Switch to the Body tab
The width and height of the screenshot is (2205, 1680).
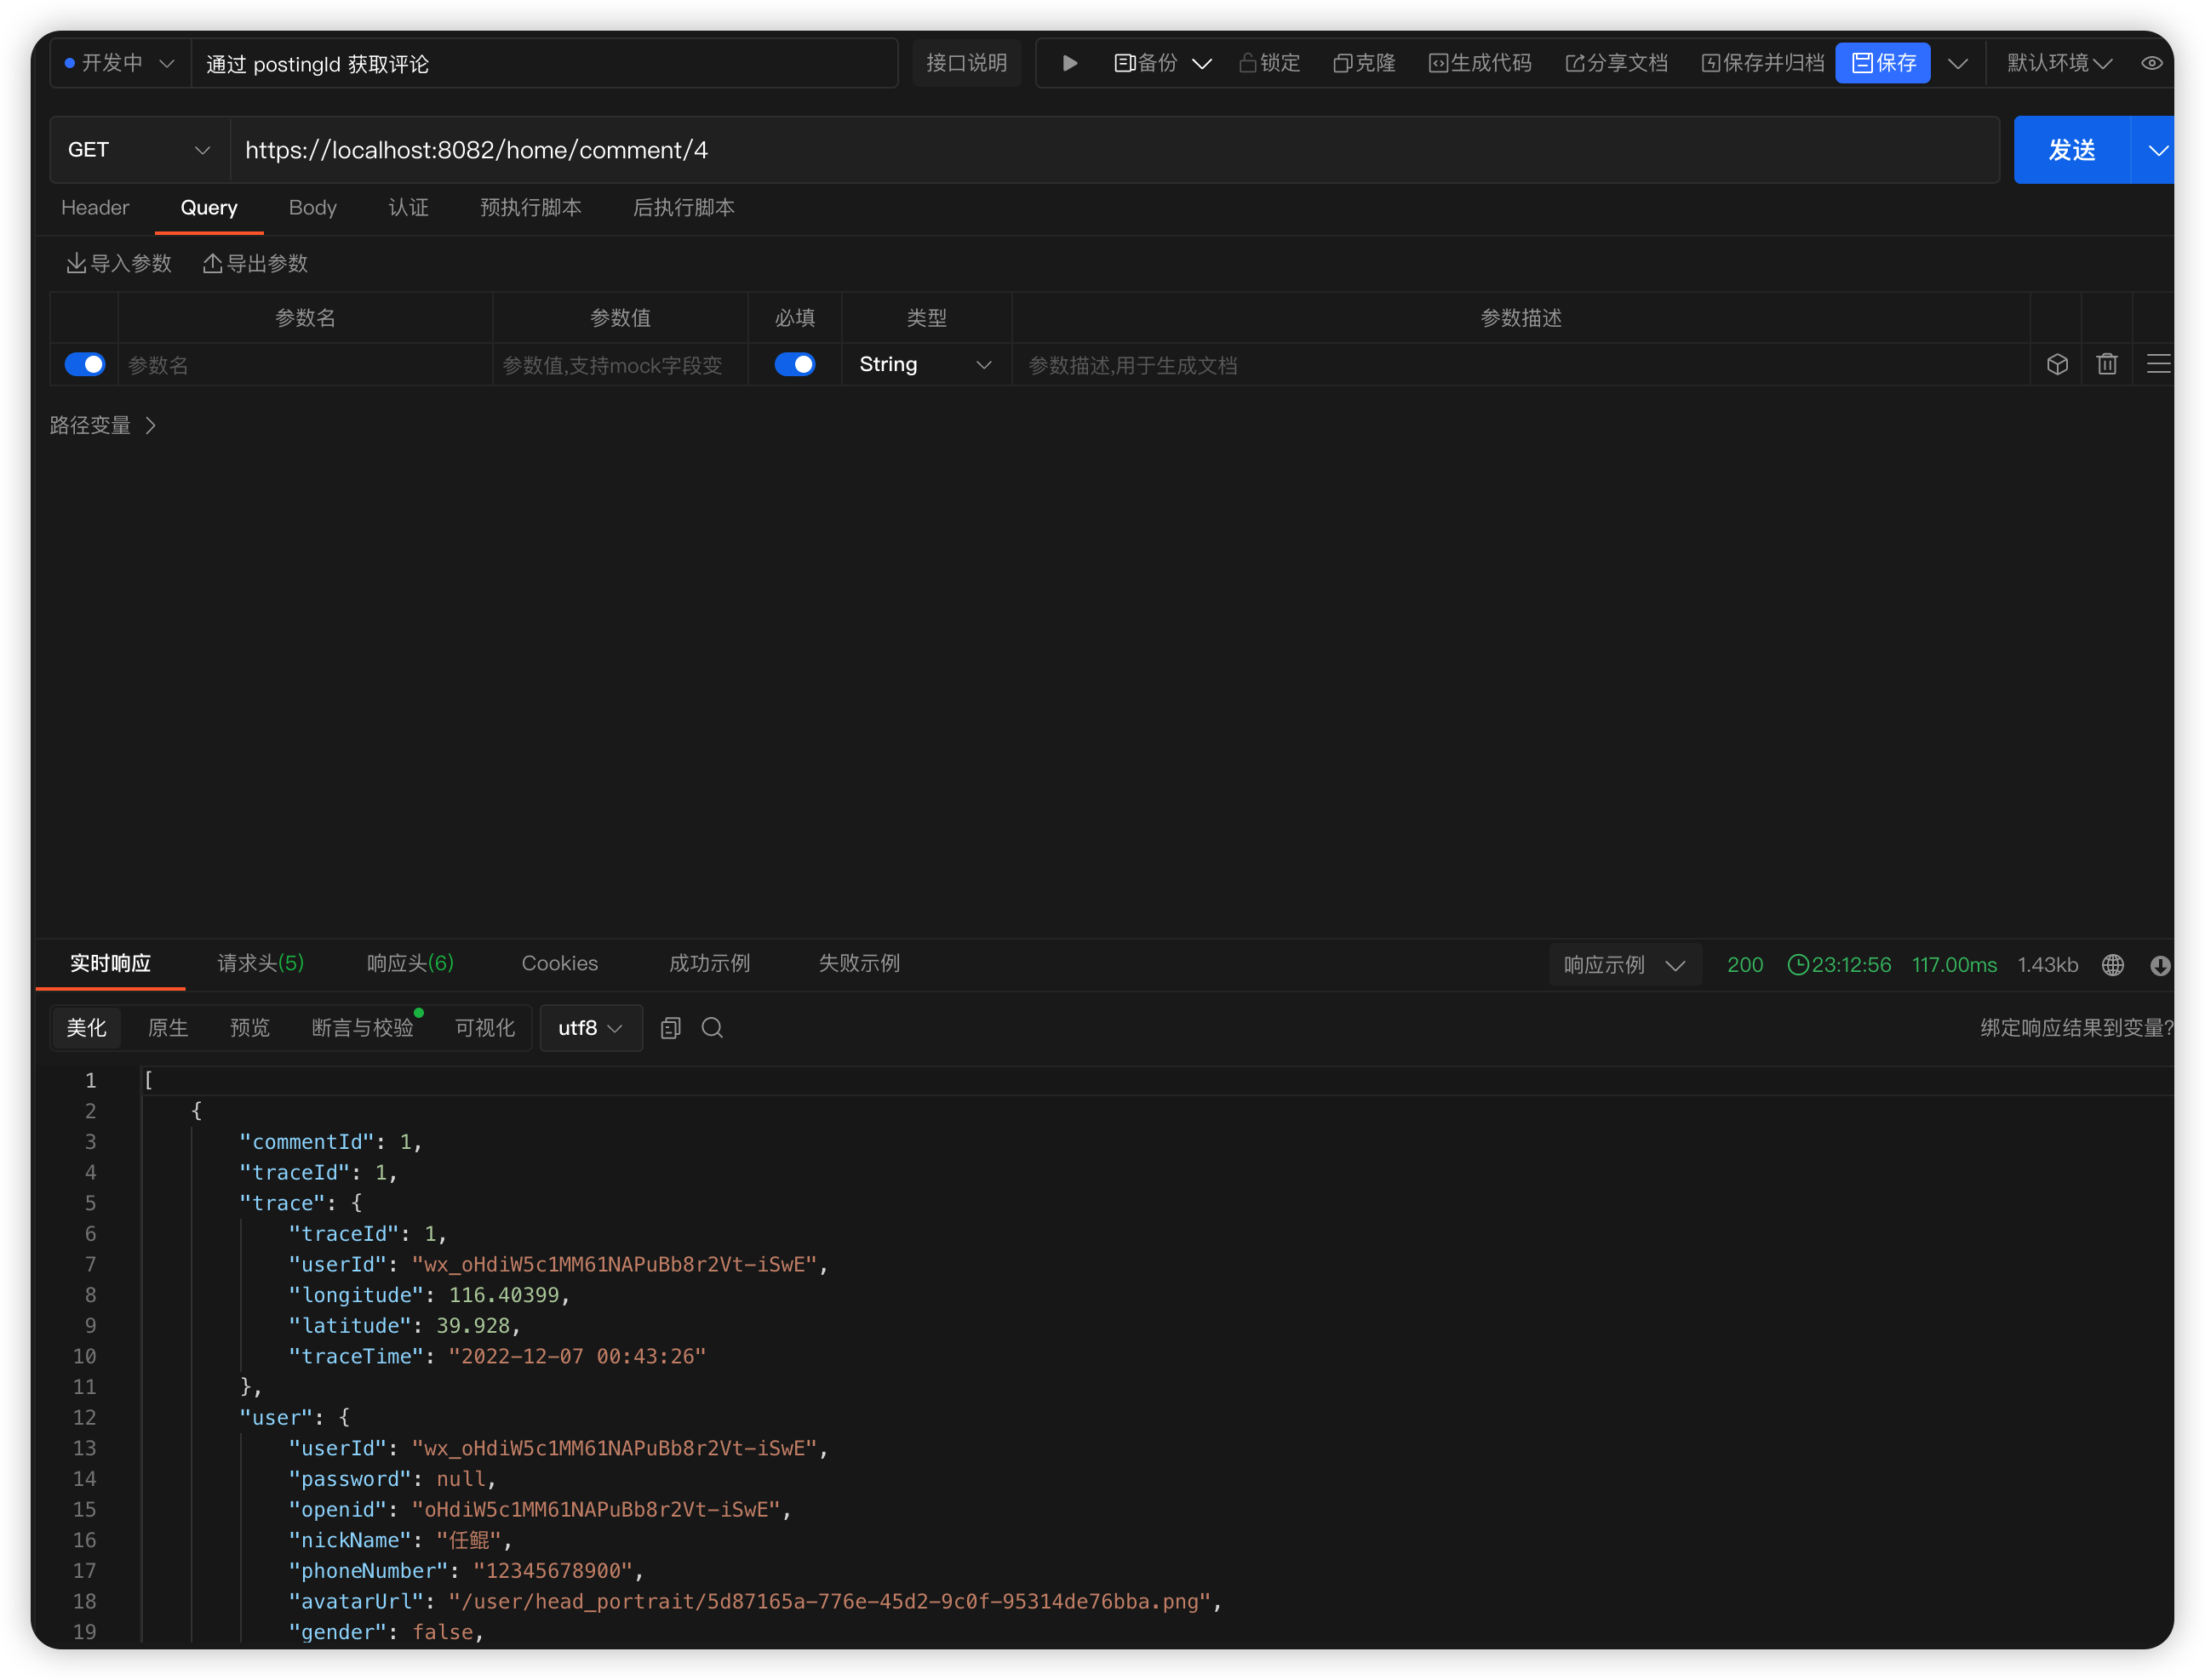(x=313, y=208)
